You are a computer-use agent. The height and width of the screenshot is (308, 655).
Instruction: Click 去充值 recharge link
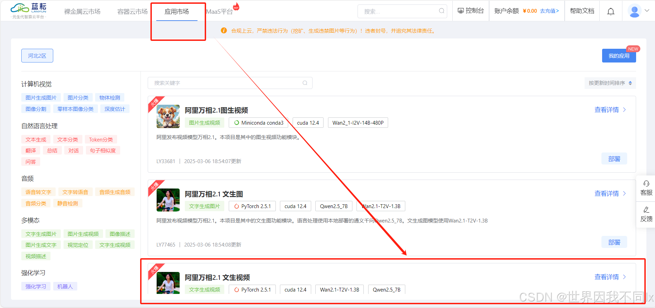pos(549,11)
